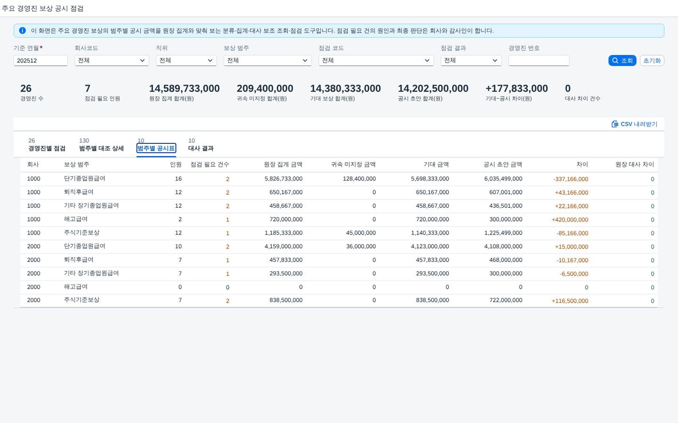678x423 pixels.
Task: Expand the 보상 범주 filter dropdown
Action: [267, 60]
